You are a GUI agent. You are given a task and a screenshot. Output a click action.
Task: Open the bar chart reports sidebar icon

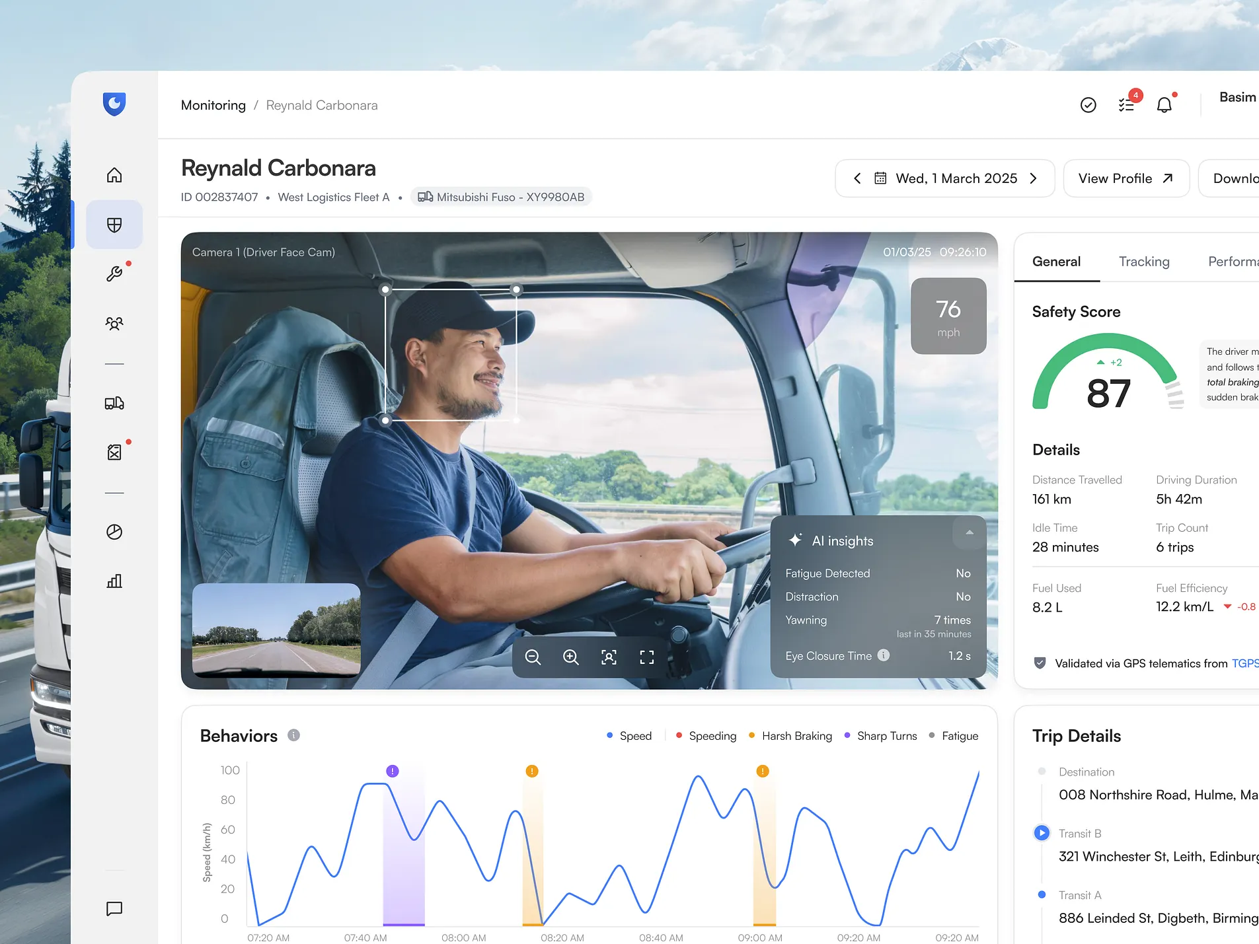(114, 581)
